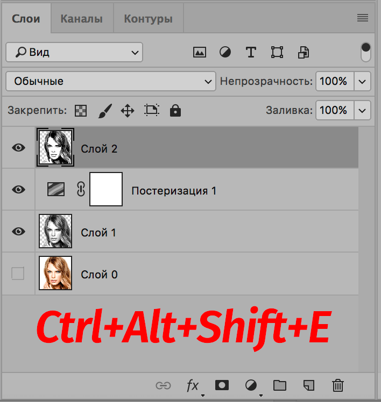Create a new layer group folder
381x402 pixels.
tap(279, 385)
